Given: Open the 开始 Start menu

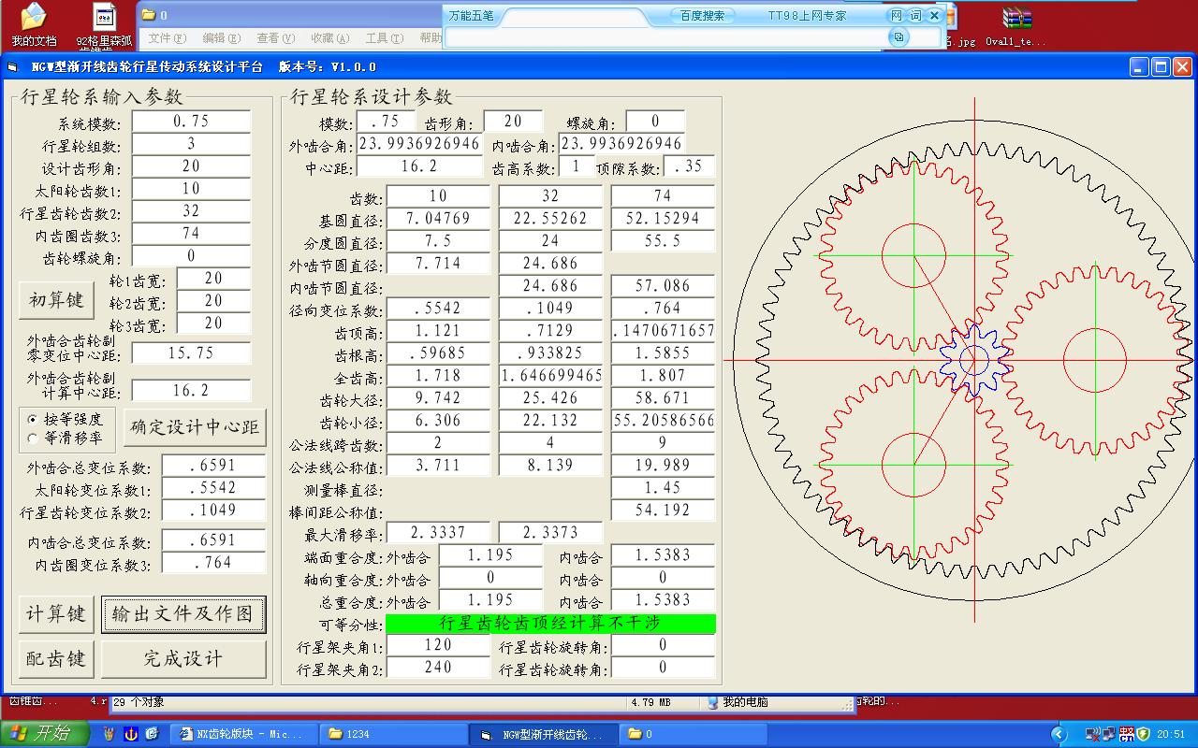Looking at the screenshot, I should coord(44,734).
